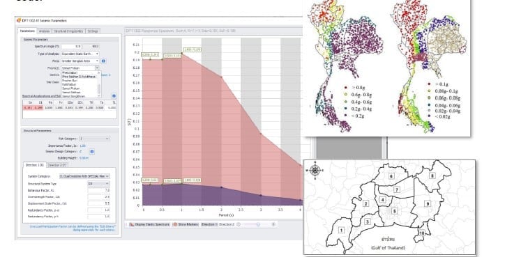The image size is (528, 257).
Task: Click the Behaviour Factor input field
Action: click(98, 190)
